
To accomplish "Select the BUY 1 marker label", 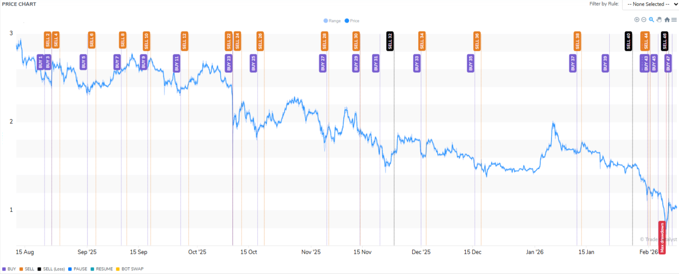I will click(41, 63).
